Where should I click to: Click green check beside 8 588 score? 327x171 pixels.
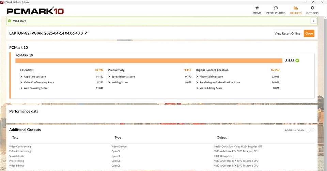point(297,61)
